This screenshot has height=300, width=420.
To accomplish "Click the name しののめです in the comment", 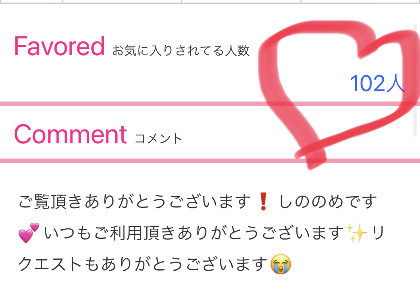I will tap(328, 202).
